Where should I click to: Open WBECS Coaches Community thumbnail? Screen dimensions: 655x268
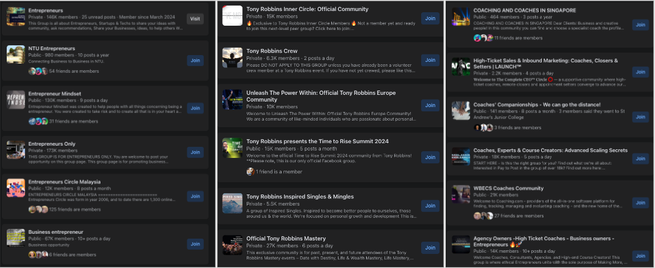(x=461, y=194)
